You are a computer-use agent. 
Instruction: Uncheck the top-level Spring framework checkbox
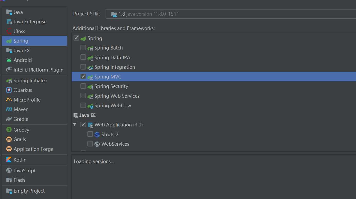coord(76,38)
